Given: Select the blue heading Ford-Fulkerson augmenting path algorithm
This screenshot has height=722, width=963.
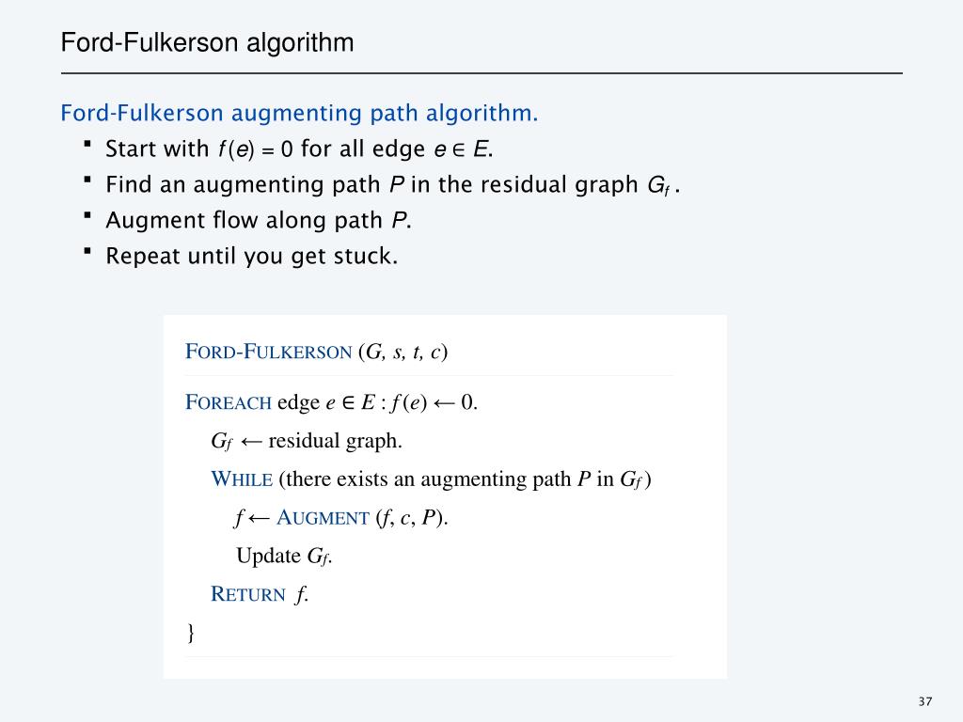Looking at the screenshot, I should click(299, 114).
